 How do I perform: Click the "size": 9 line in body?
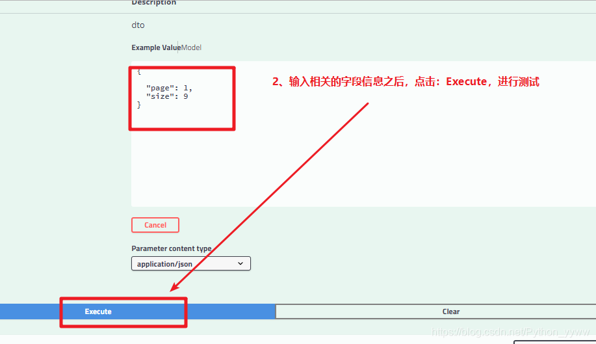coord(167,96)
